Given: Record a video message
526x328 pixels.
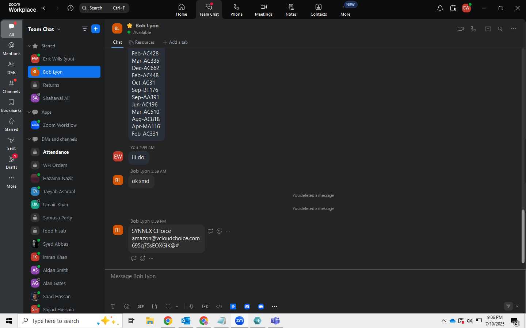Looking at the screenshot, I should [x=205, y=306].
